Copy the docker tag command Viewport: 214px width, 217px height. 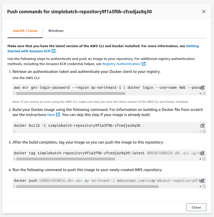tap(202, 153)
